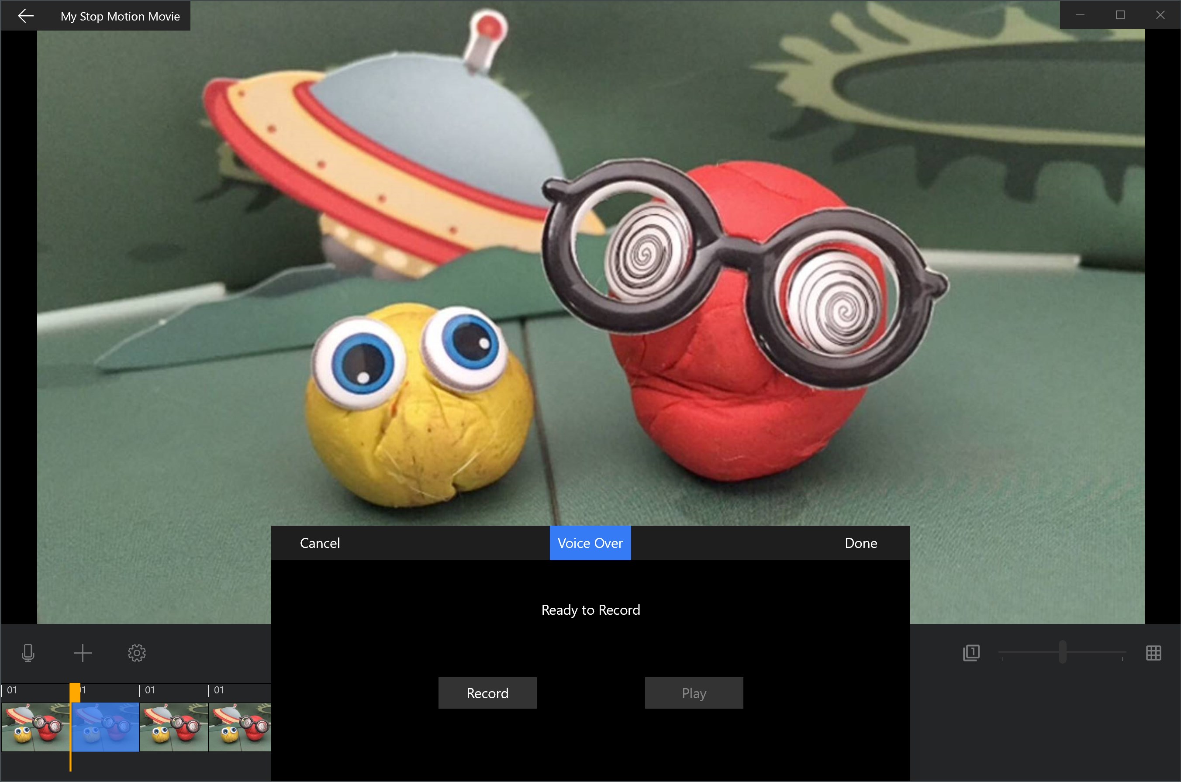Toggle the grid overlay icon
1181x782 pixels.
[x=1153, y=653]
